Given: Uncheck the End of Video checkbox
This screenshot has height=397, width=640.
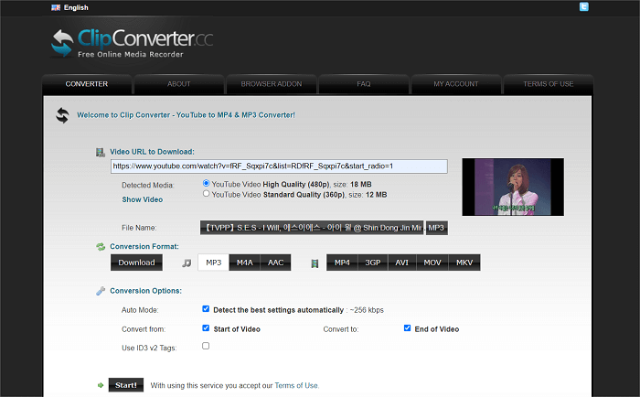Looking at the screenshot, I should 407,328.
